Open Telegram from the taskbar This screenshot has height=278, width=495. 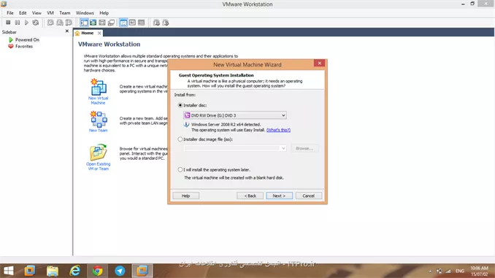click(x=120, y=271)
